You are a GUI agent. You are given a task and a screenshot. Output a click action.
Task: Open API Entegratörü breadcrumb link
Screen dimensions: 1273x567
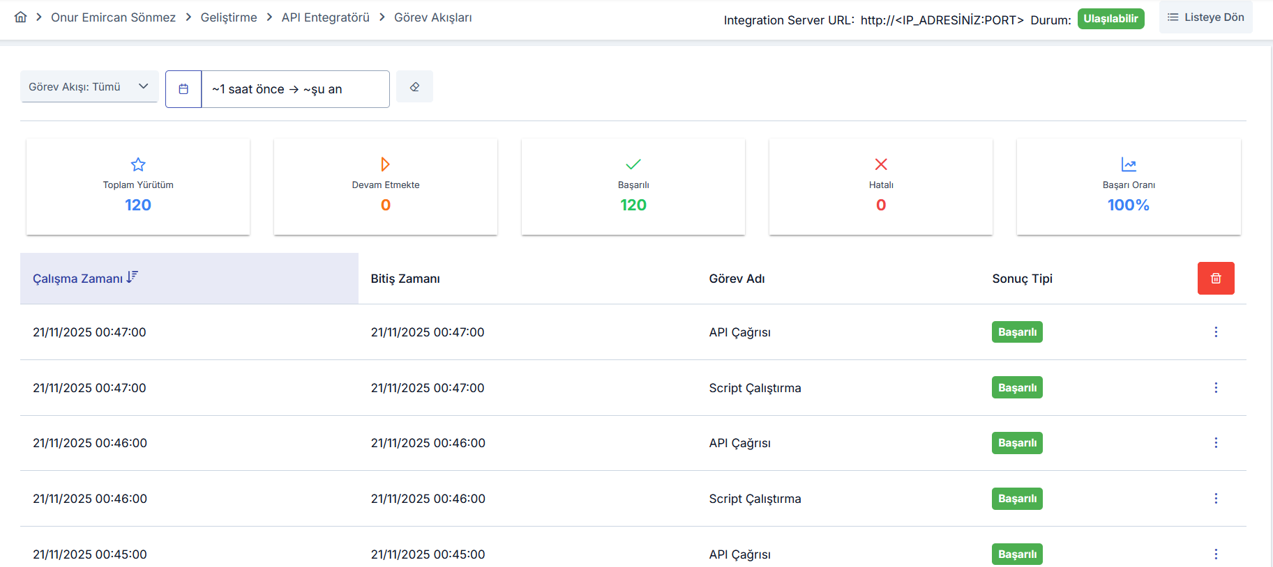(x=325, y=17)
